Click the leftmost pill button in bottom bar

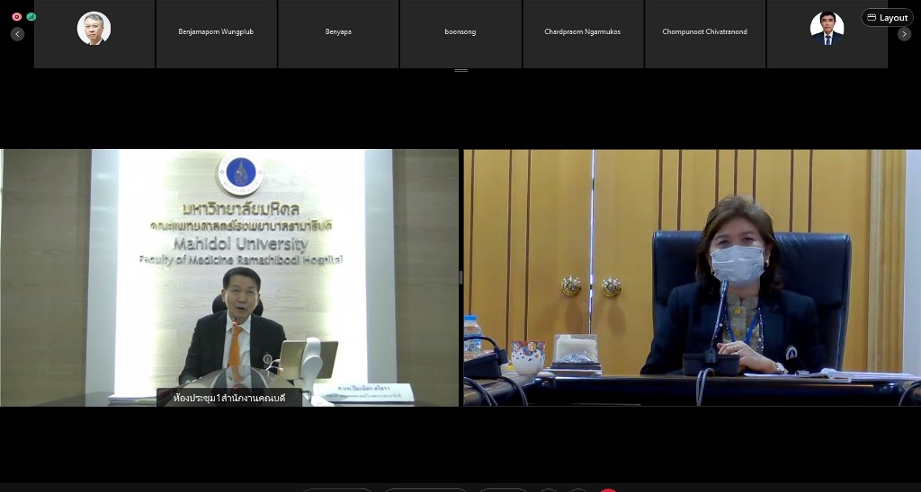click(x=336, y=489)
